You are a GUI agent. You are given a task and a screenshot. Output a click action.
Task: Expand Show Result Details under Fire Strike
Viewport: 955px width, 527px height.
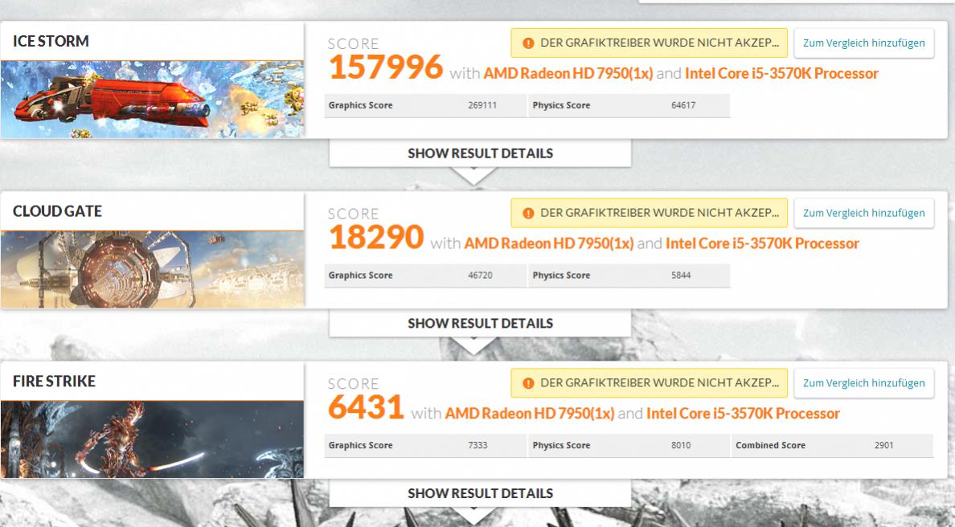pyautogui.click(x=480, y=493)
